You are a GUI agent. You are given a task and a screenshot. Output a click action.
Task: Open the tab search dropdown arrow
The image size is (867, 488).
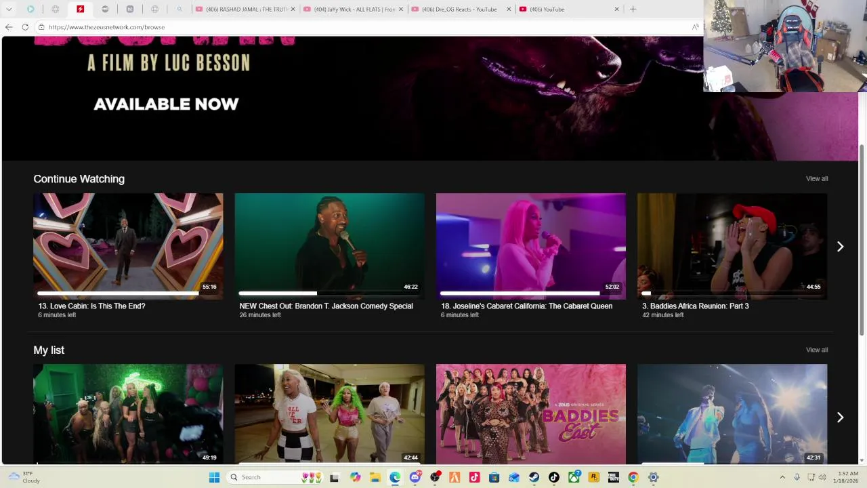9,9
